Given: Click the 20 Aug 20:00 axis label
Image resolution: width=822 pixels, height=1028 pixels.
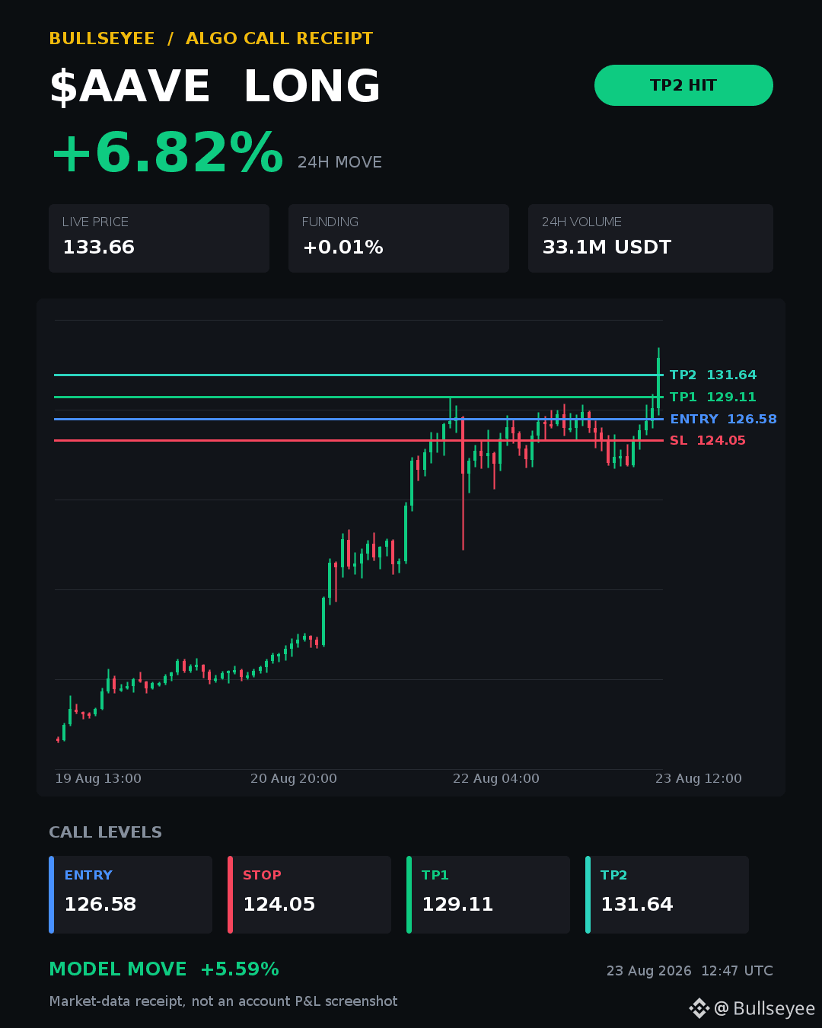Looking at the screenshot, I should tap(294, 778).
